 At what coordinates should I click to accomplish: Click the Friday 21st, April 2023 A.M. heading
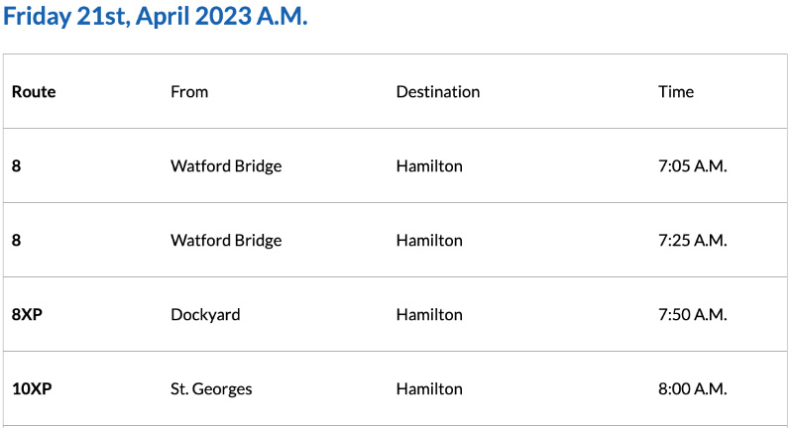click(156, 19)
